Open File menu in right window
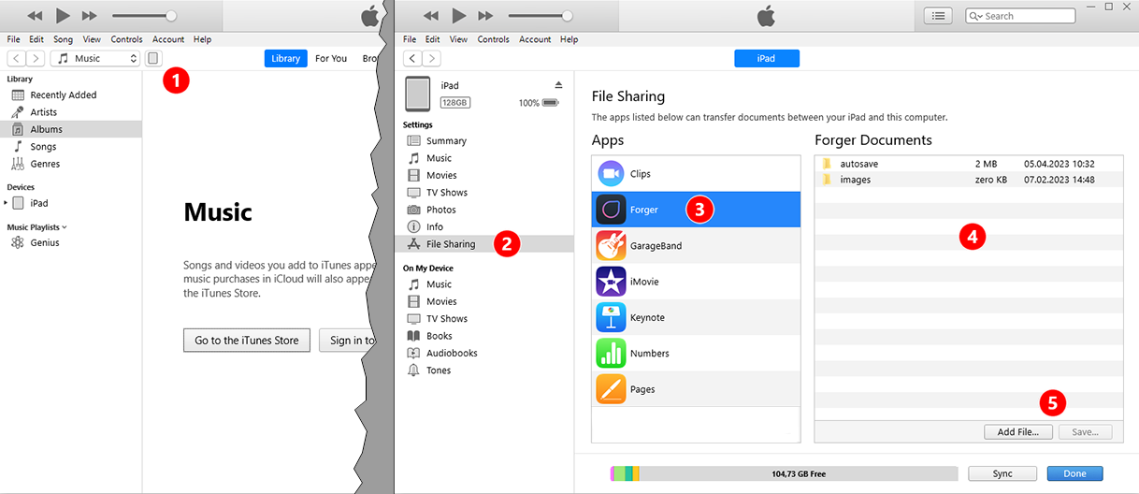 coord(409,39)
